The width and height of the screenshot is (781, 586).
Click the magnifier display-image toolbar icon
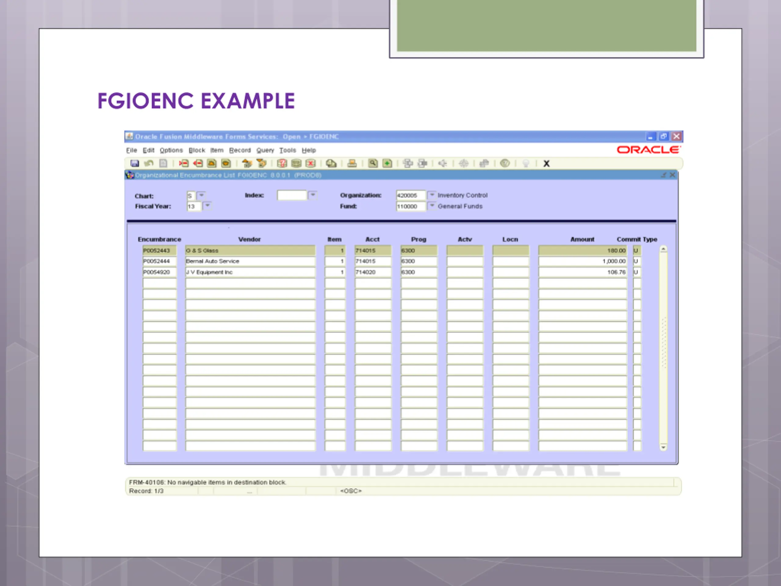click(373, 163)
